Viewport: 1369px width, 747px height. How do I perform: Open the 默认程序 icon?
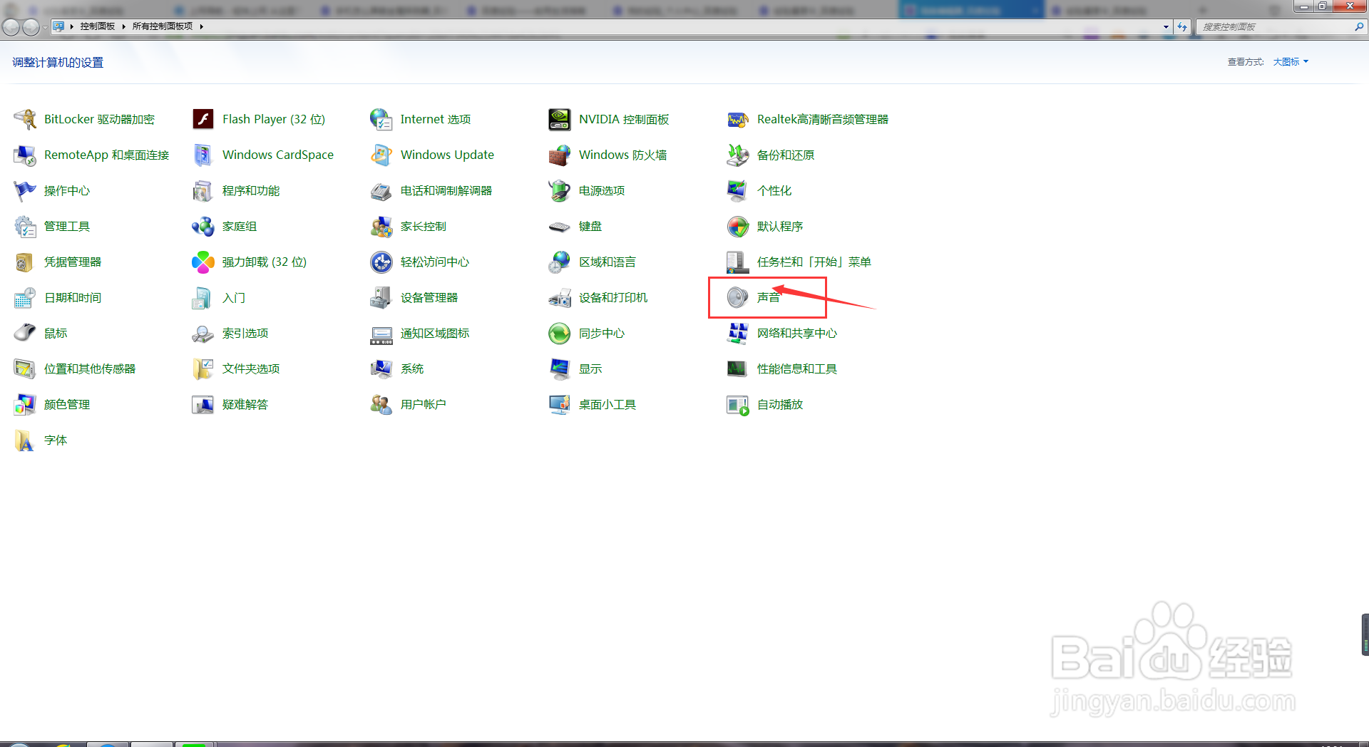tap(738, 226)
